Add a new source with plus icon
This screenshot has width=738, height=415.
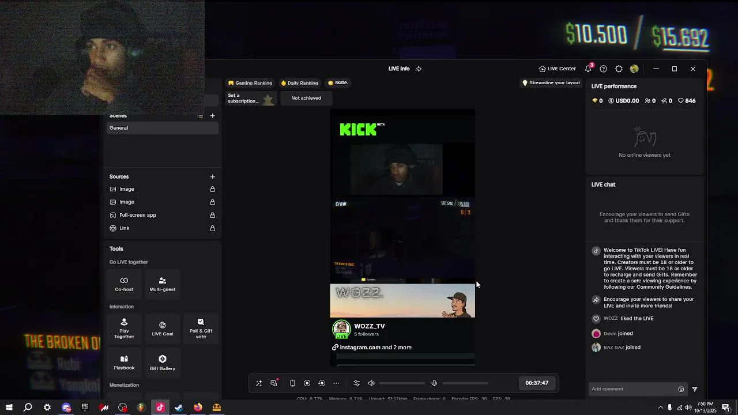point(212,176)
